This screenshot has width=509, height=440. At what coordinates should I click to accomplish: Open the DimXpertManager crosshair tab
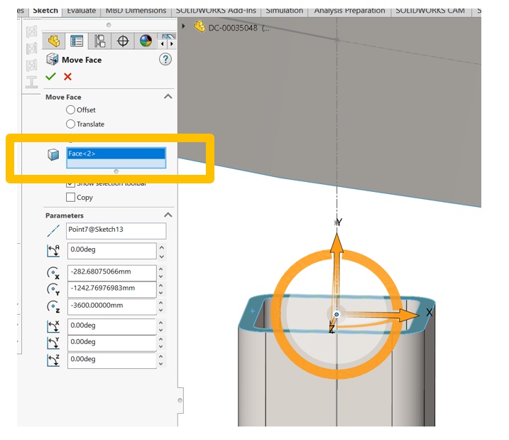pyautogui.click(x=123, y=41)
